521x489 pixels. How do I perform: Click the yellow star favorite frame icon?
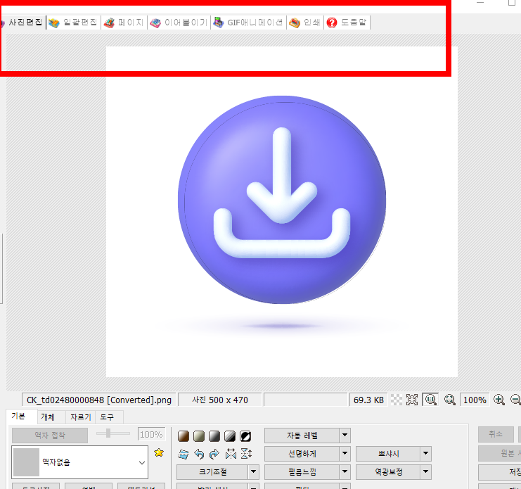pos(159,452)
